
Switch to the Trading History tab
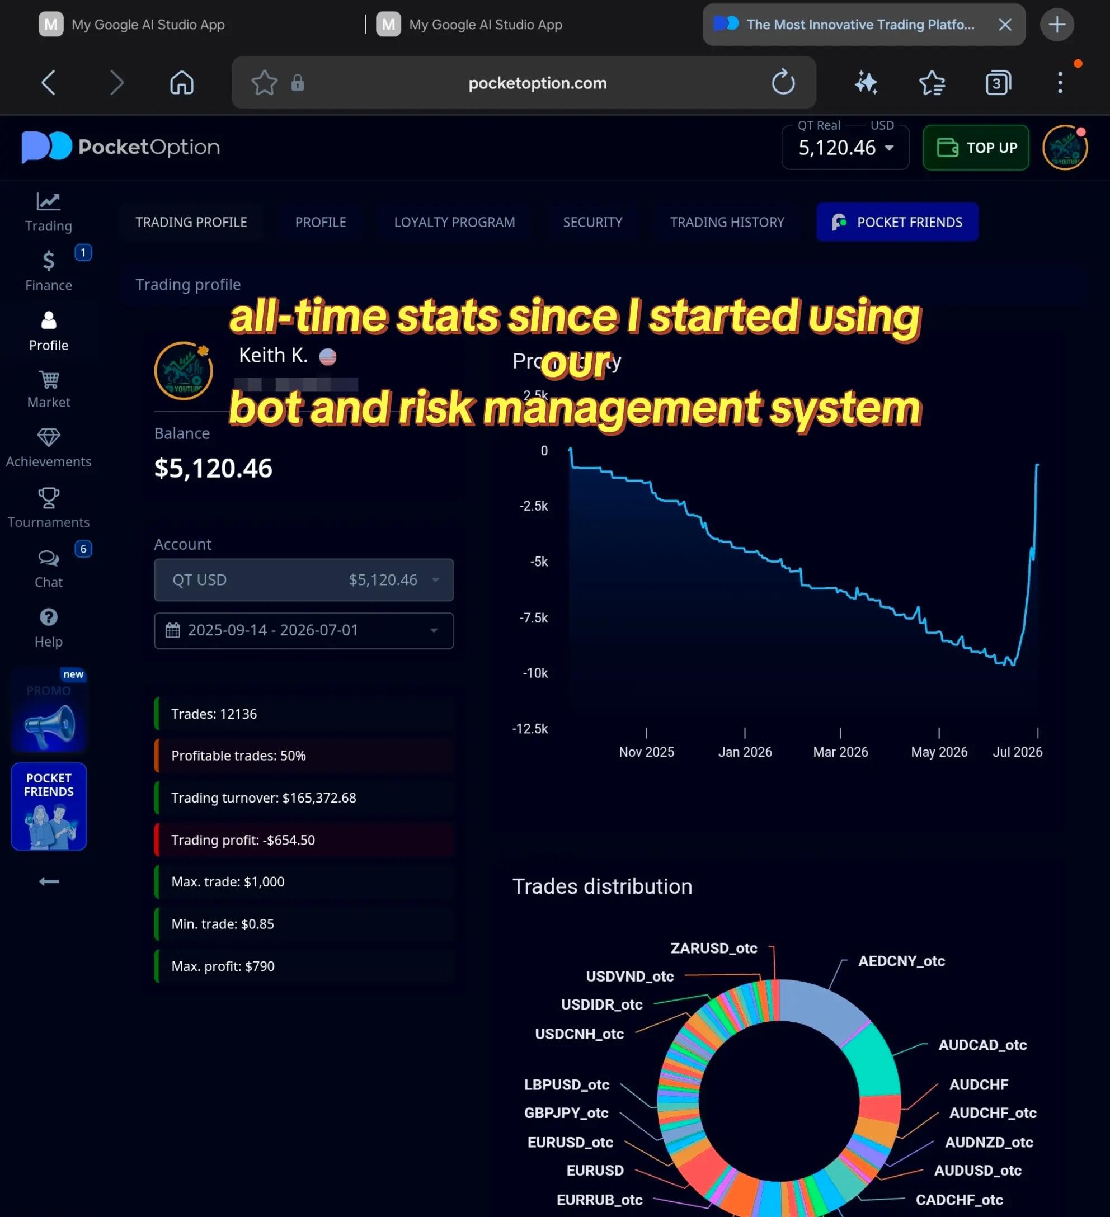point(727,222)
